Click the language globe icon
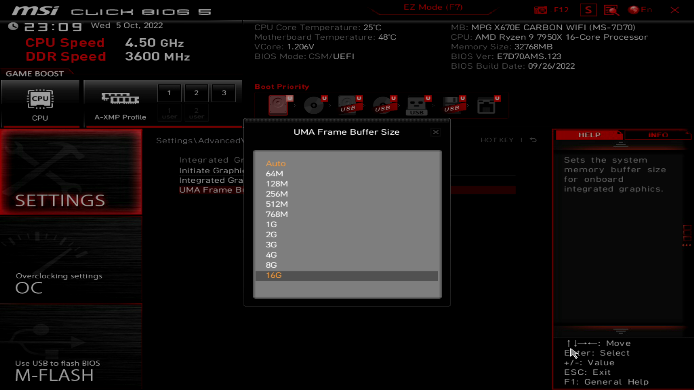Viewport: 694px width, 390px height. pyautogui.click(x=634, y=10)
